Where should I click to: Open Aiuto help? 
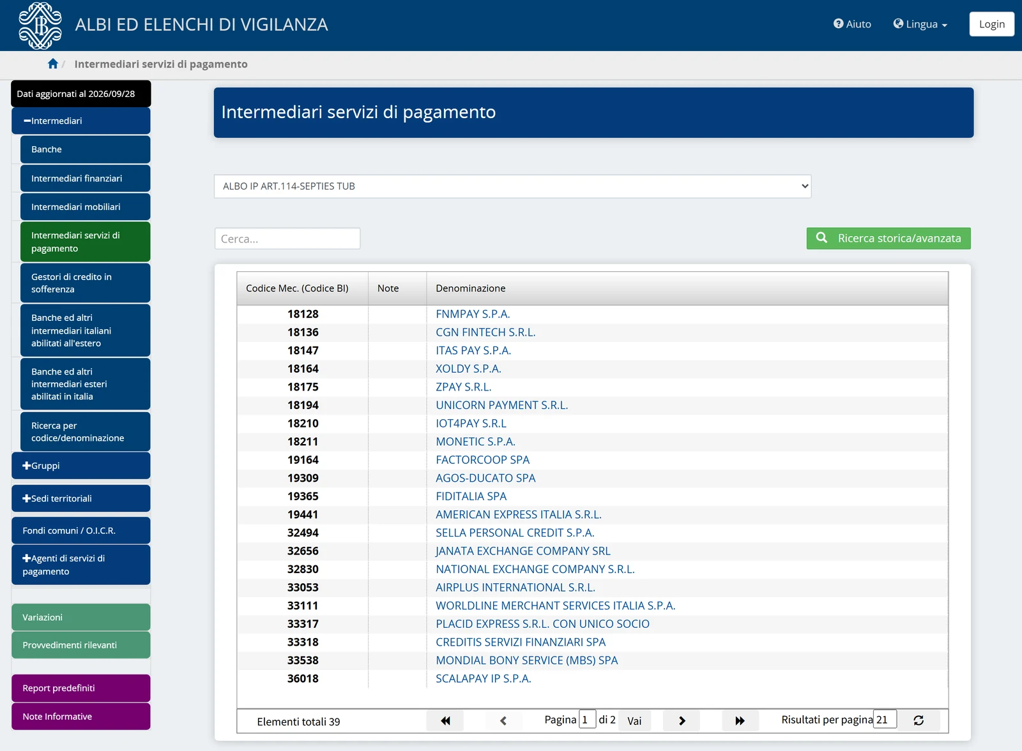pos(852,24)
